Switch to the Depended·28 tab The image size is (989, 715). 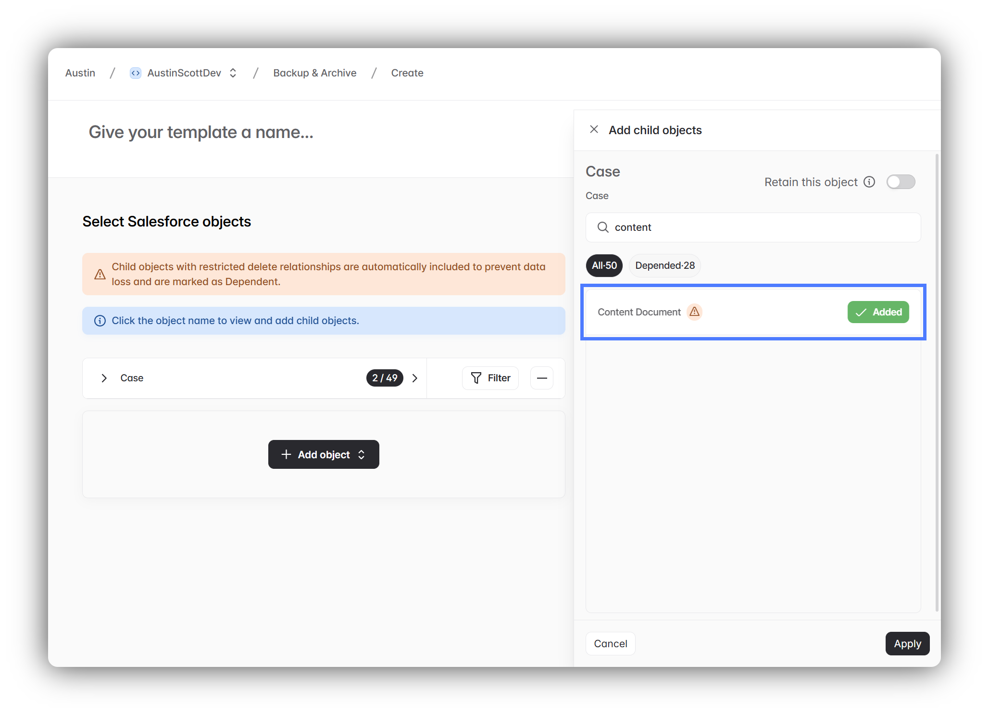(x=664, y=265)
